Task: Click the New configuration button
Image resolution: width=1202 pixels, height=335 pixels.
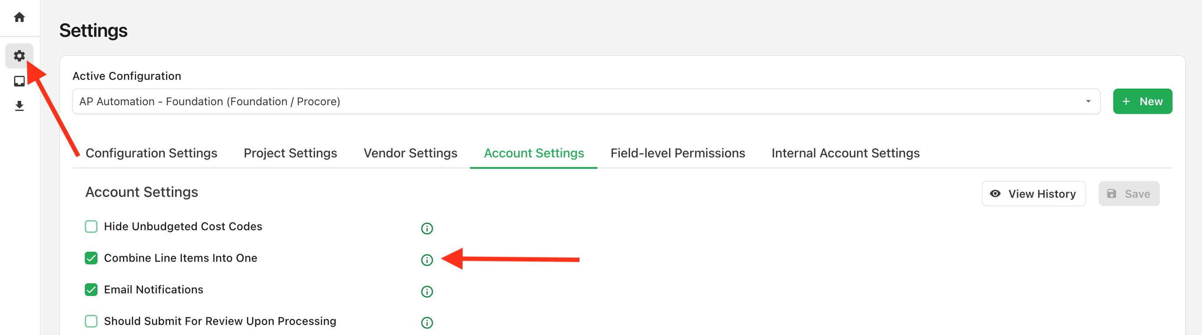Action: pos(1142,101)
